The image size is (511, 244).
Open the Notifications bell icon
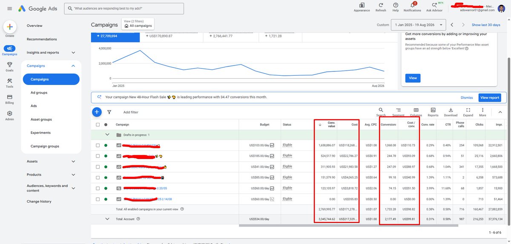click(x=412, y=5)
